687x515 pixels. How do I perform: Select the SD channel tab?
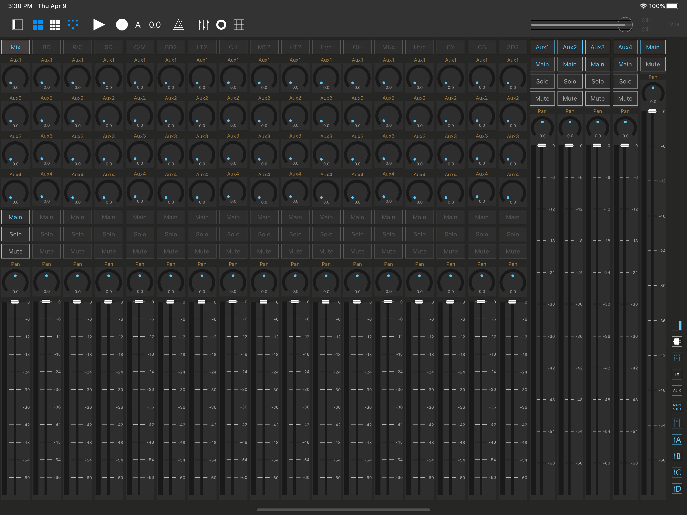pos(109,47)
